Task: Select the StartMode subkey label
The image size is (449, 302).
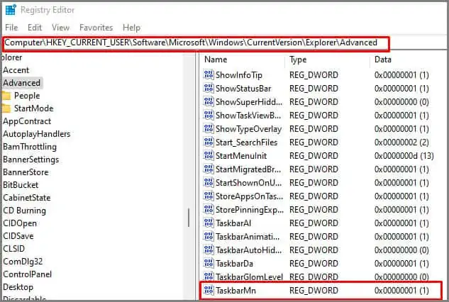Action: point(34,108)
